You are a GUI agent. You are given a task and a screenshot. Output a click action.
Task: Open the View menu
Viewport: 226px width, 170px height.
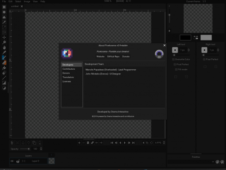pos(35,1)
